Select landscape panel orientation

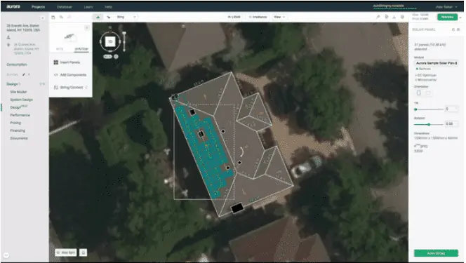[428, 93]
